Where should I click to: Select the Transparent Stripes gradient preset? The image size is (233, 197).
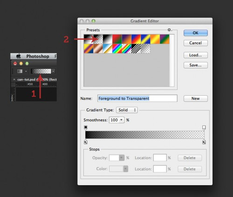click(136, 48)
